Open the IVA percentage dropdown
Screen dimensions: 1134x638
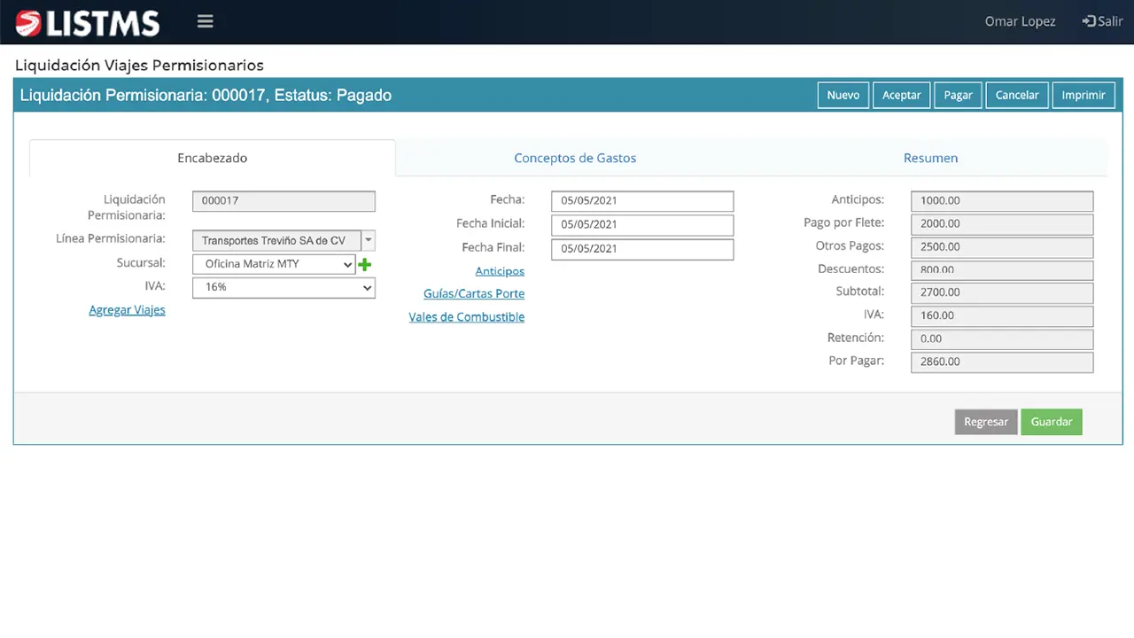283,287
